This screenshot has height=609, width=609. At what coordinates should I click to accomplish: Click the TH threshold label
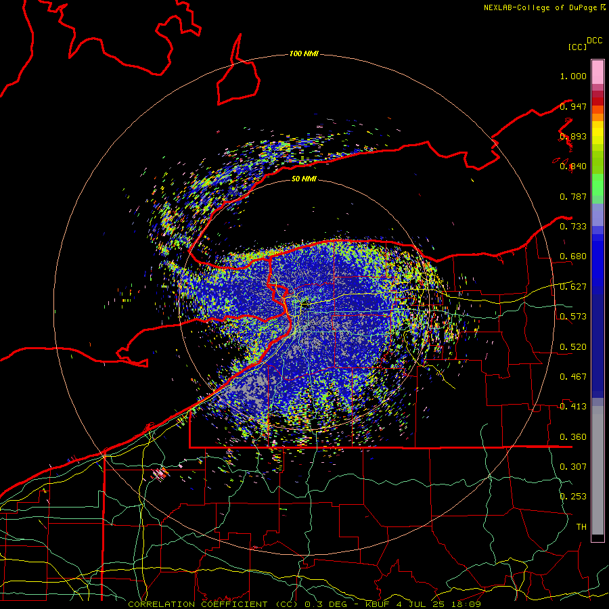coord(581,527)
